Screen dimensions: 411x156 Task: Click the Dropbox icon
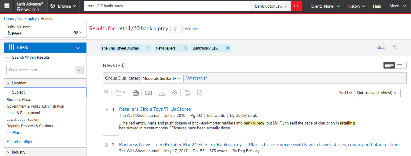[x=174, y=93]
